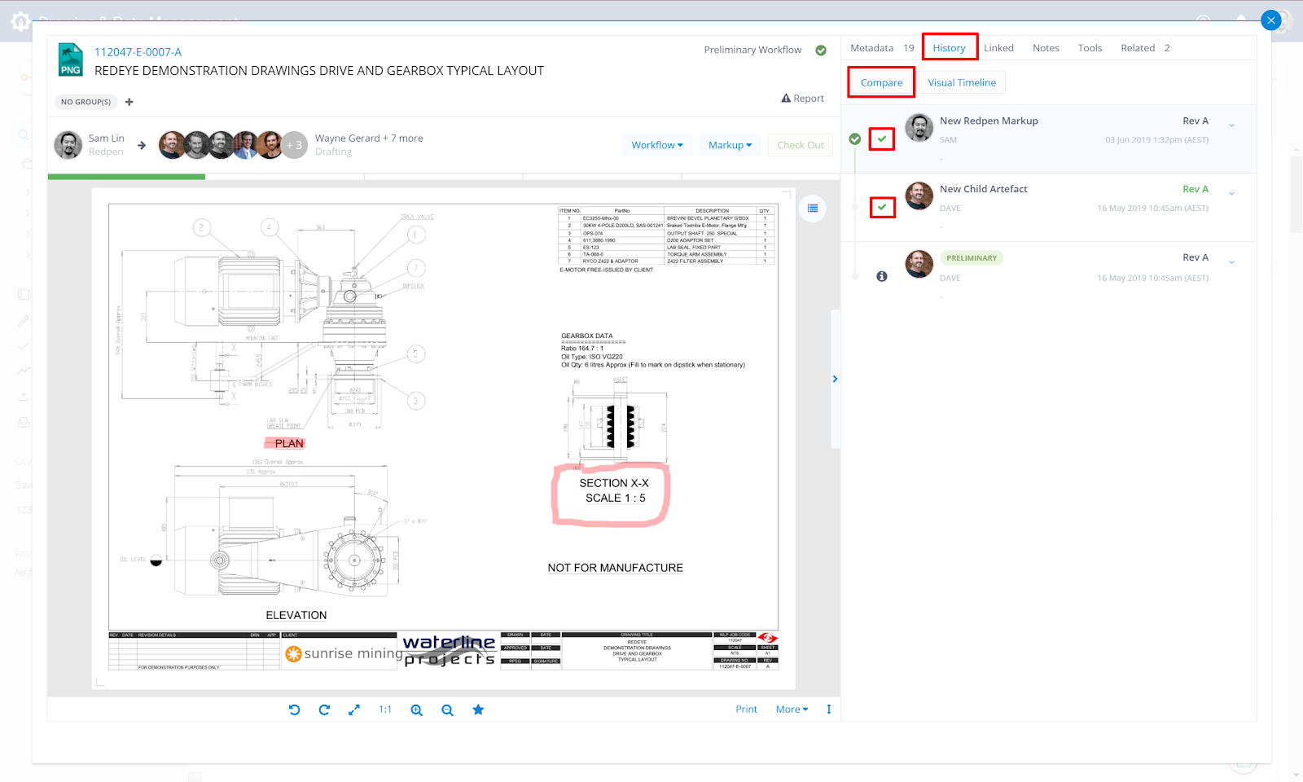Switch to the Linked tab

coord(998,48)
